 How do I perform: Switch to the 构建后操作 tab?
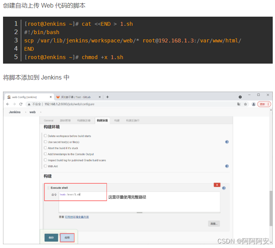(x=133, y=120)
